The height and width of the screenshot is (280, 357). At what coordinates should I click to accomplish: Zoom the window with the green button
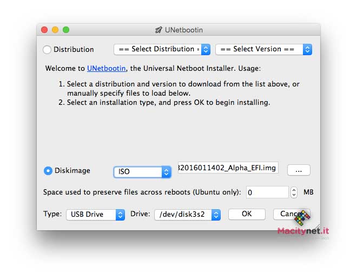click(x=66, y=30)
